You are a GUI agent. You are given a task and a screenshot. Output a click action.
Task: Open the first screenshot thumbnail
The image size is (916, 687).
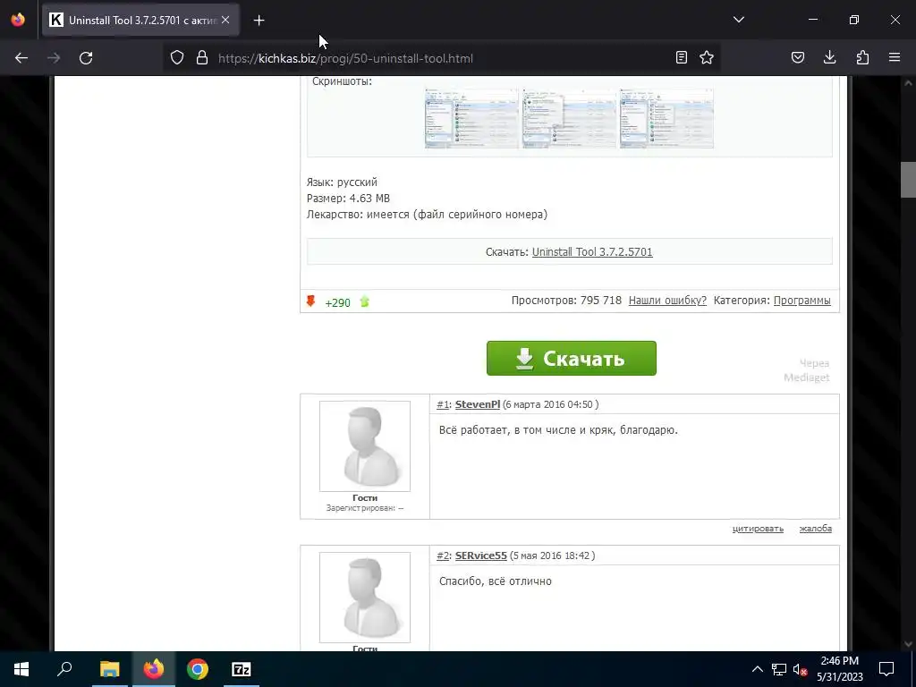click(x=471, y=118)
